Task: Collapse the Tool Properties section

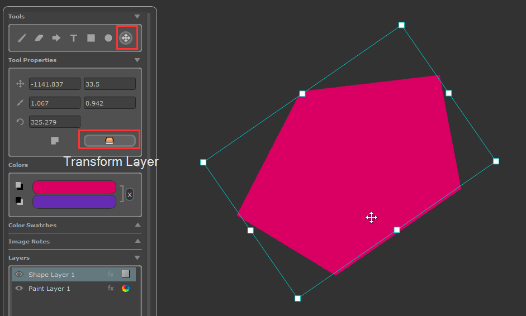Action: click(x=137, y=60)
